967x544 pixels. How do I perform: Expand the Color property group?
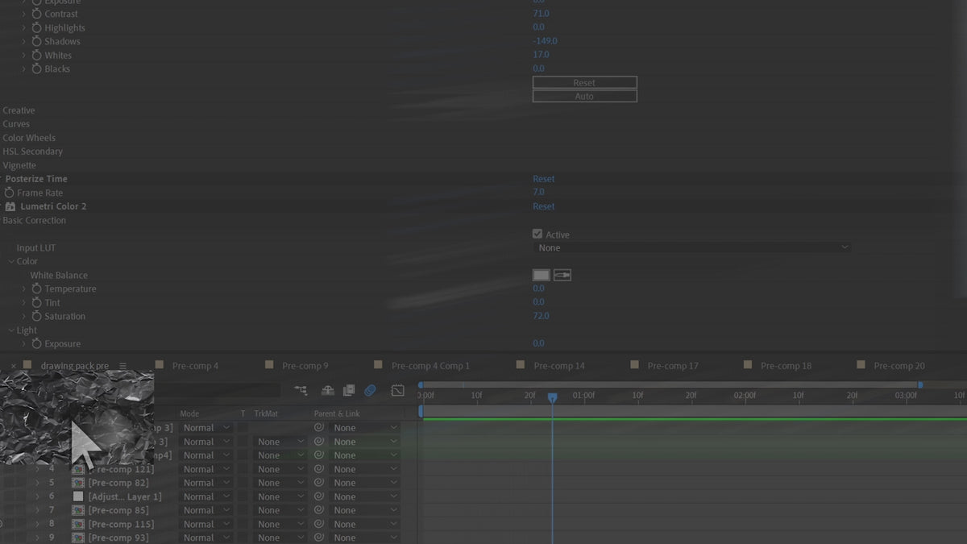(11, 261)
